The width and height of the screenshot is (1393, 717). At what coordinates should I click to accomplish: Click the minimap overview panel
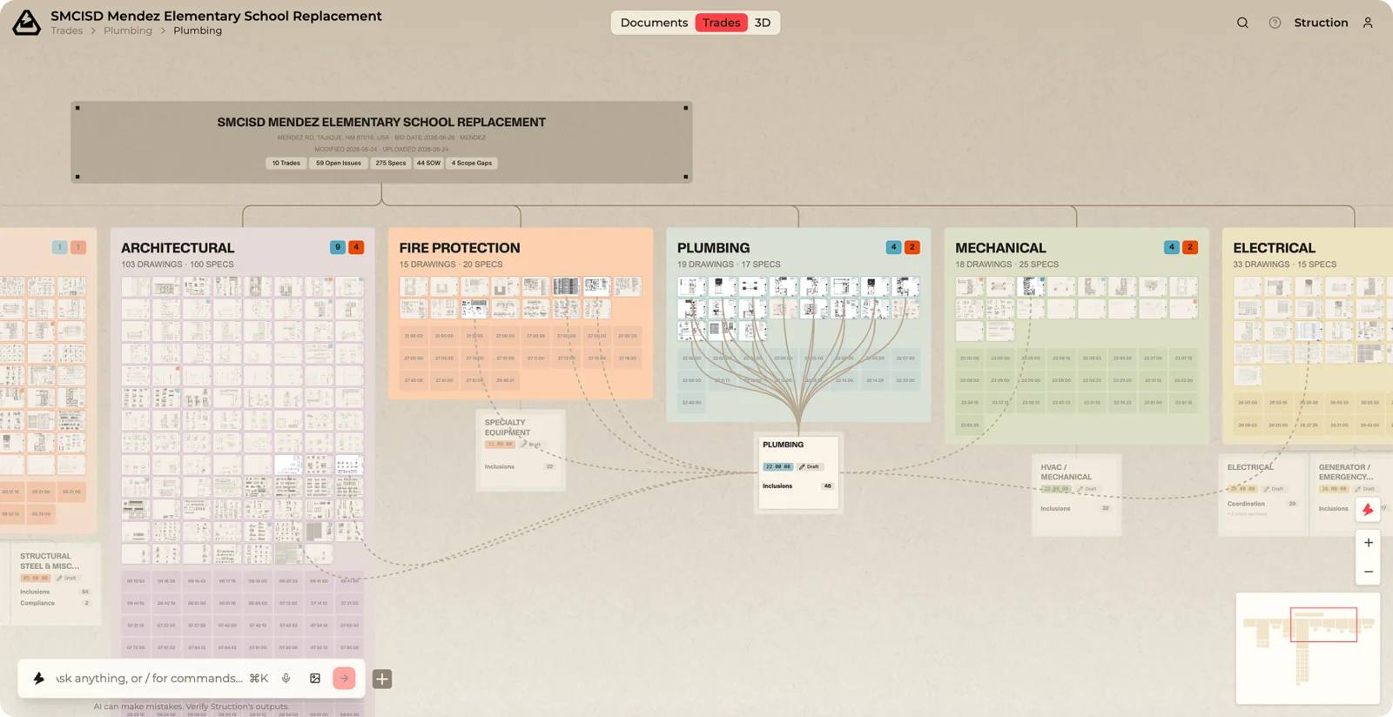click(x=1308, y=648)
